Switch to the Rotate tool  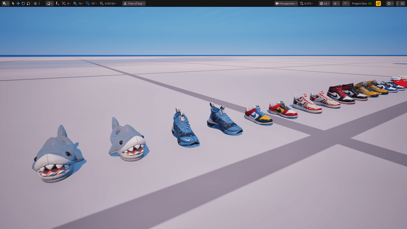tap(23, 3)
